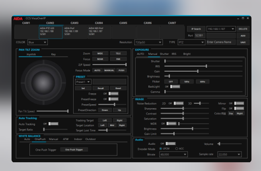Open the Sample rate dropdown 22,050
Image resolution: width=261 pixels, height=171 pixels.
pos(230,154)
